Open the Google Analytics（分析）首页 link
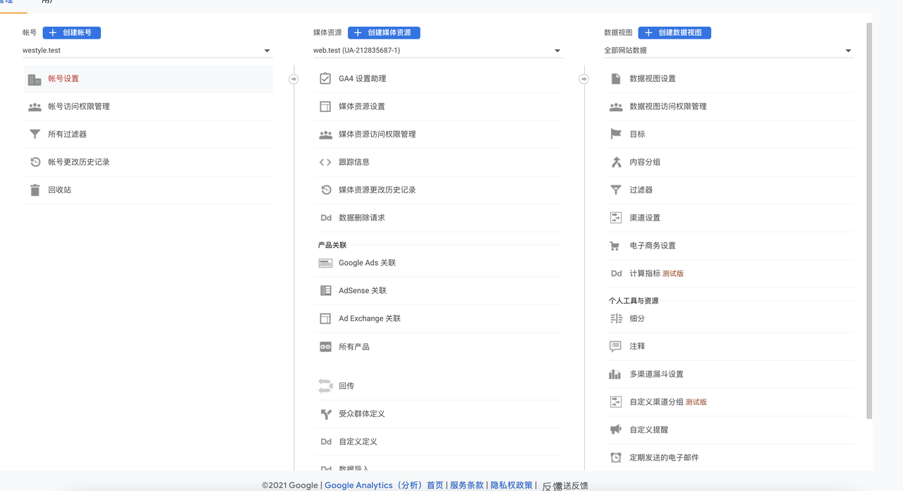The width and height of the screenshot is (903, 491). [x=384, y=485]
